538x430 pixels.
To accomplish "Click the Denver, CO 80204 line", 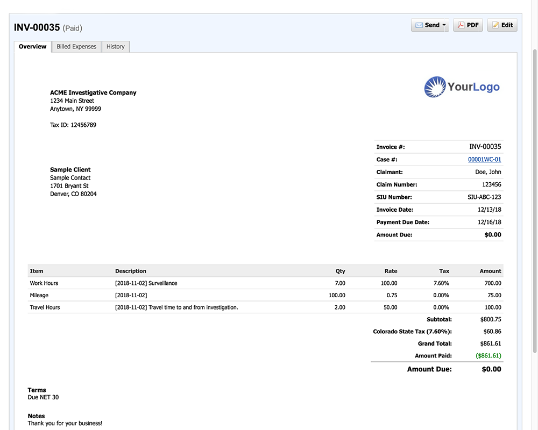I will [x=73, y=194].
